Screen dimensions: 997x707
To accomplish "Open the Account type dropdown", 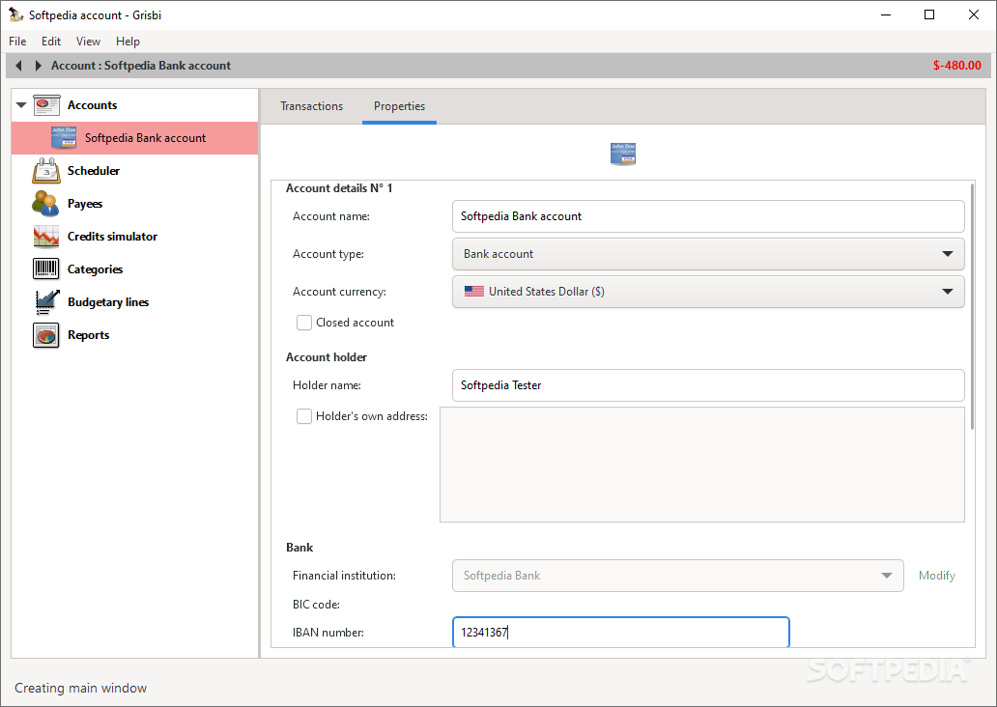I will pyautogui.click(x=708, y=254).
